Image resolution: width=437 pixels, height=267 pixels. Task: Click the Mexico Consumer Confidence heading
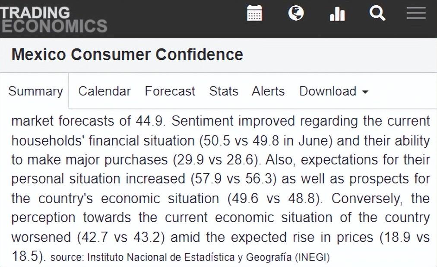coord(127,54)
